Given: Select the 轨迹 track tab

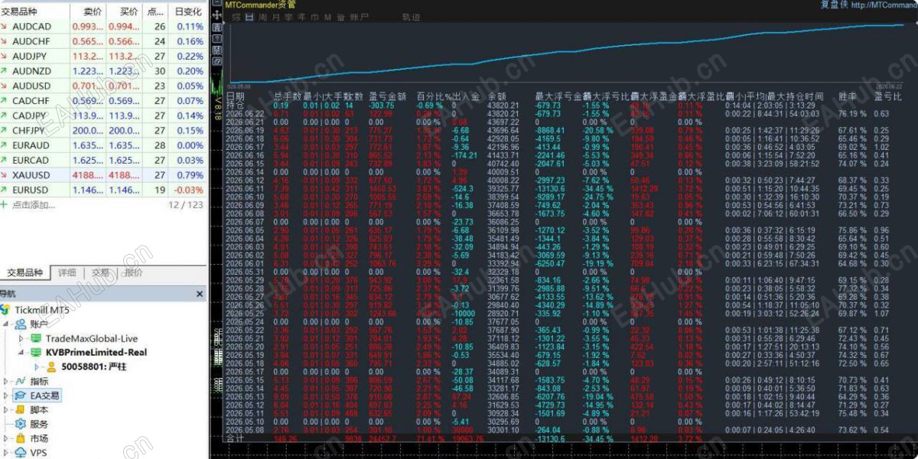Looking at the screenshot, I should tap(411, 17).
